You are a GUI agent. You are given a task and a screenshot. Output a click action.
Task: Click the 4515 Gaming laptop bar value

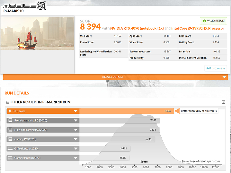[x=123, y=158]
